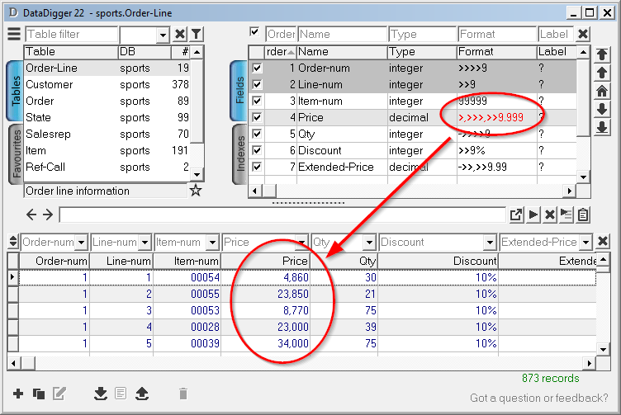Click the funnel filter icon above tables

pos(197,34)
